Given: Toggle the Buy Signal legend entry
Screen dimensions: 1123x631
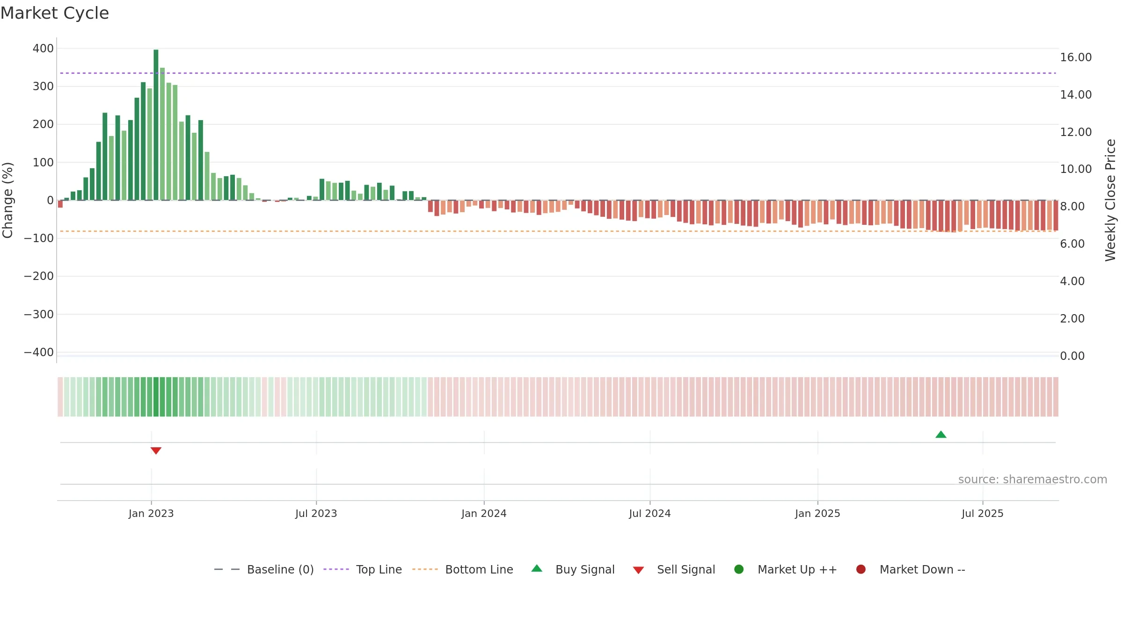Looking at the screenshot, I should coord(573,569).
